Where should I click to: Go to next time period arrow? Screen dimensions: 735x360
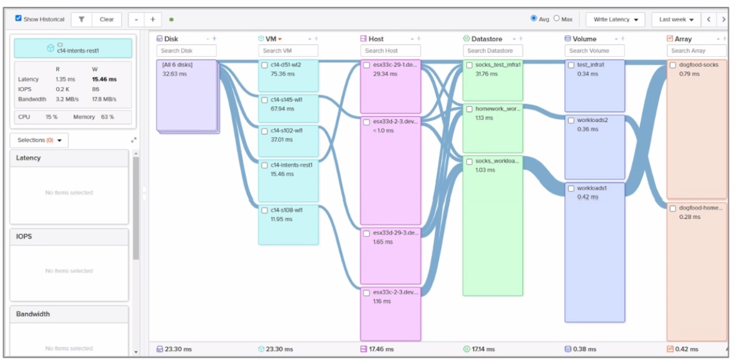coord(724,19)
